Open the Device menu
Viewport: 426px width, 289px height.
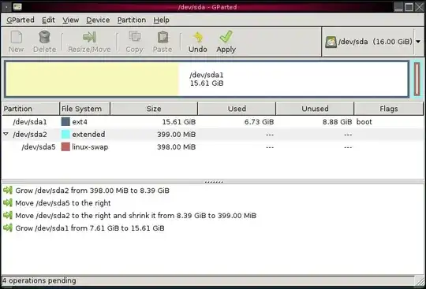click(x=98, y=20)
